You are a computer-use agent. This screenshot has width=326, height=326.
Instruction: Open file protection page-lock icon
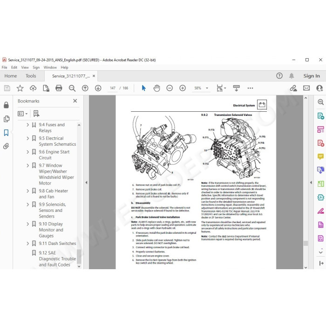coord(46,88)
